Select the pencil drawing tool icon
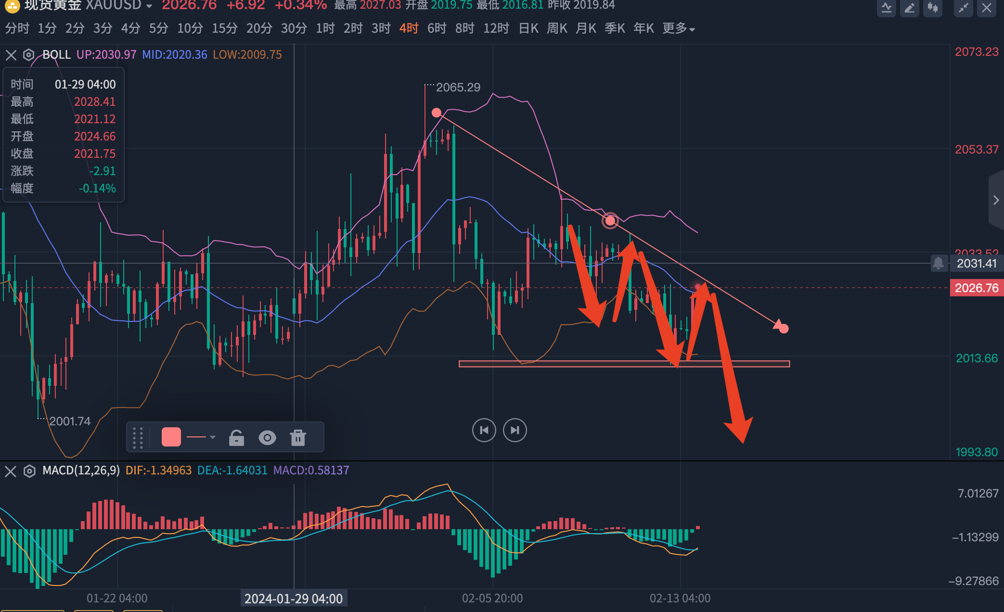This screenshot has height=612, width=1004. click(x=909, y=8)
